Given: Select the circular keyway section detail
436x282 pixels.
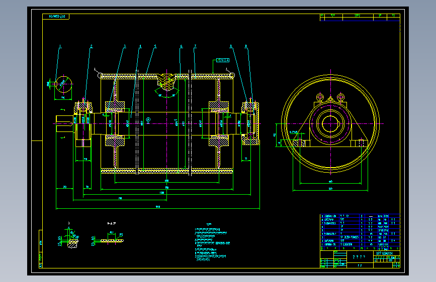Looking at the screenshot, I should (64, 84).
